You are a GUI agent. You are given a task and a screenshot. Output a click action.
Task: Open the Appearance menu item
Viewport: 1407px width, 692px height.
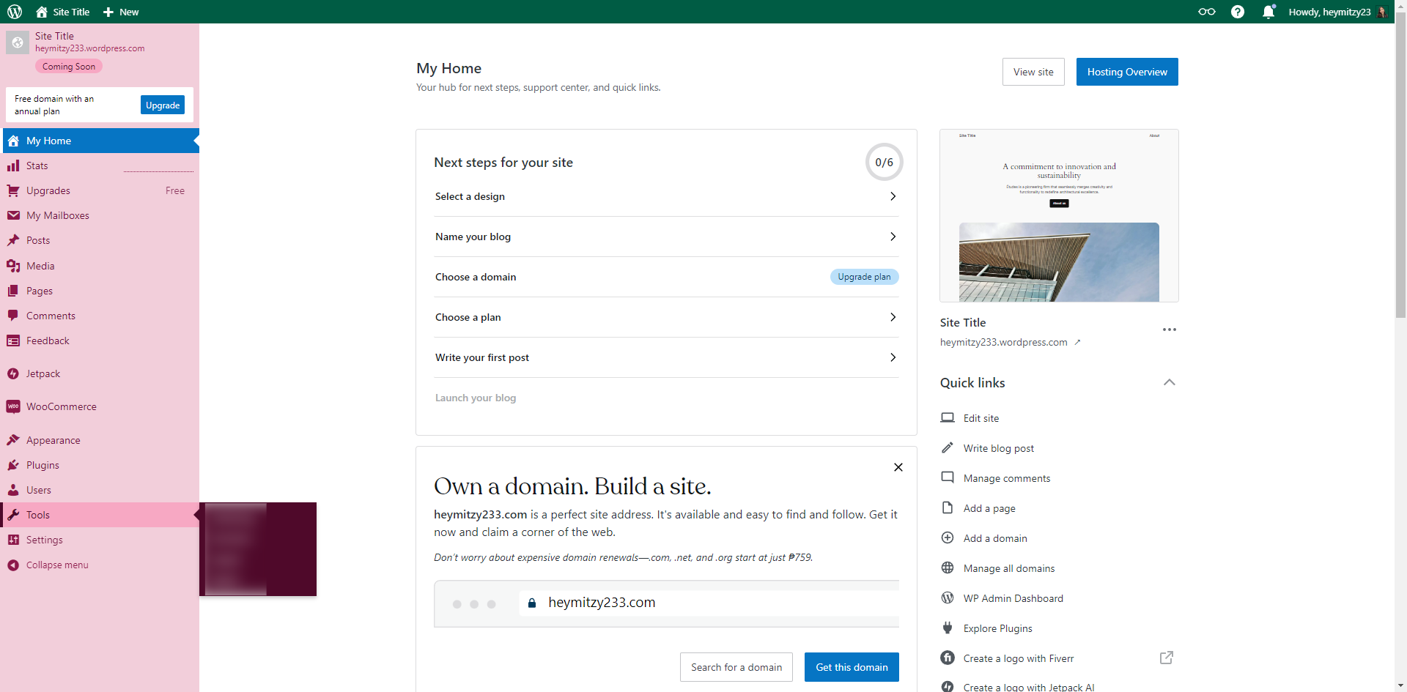click(101, 440)
